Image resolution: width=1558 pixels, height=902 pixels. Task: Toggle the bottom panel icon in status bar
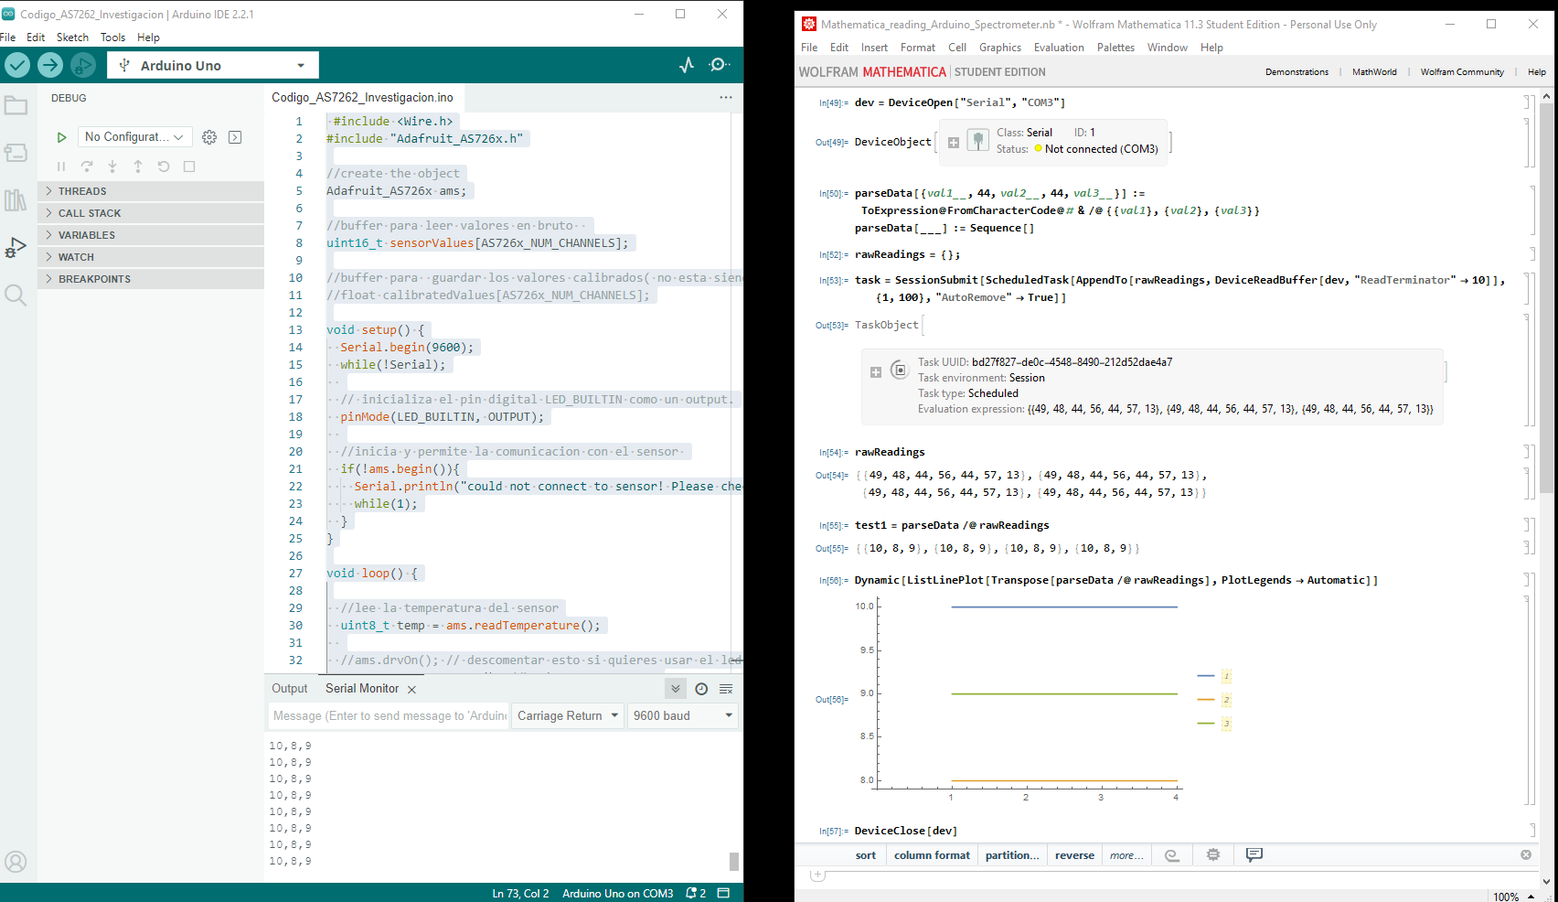723,893
